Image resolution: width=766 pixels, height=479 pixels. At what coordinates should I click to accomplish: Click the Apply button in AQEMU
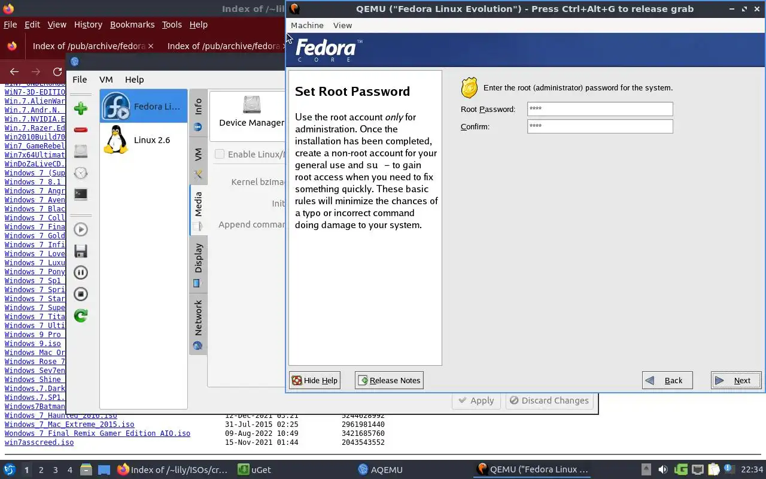tap(476, 401)
